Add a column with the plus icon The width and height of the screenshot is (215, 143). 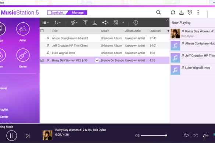point(168,31)
